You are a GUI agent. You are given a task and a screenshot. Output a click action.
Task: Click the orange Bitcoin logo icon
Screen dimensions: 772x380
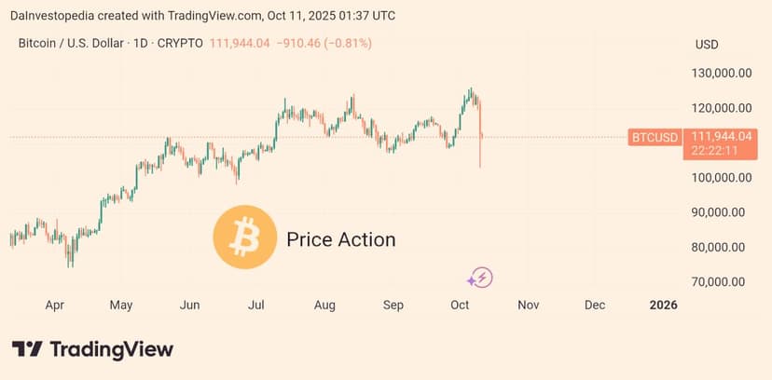click(x=244, y=238)
